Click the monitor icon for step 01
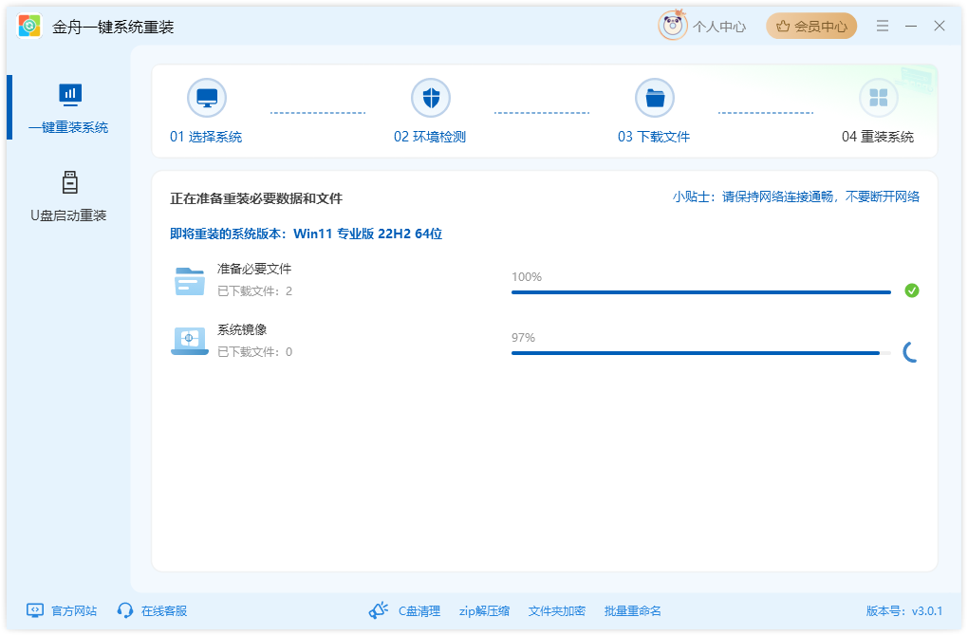 (207, 98)
